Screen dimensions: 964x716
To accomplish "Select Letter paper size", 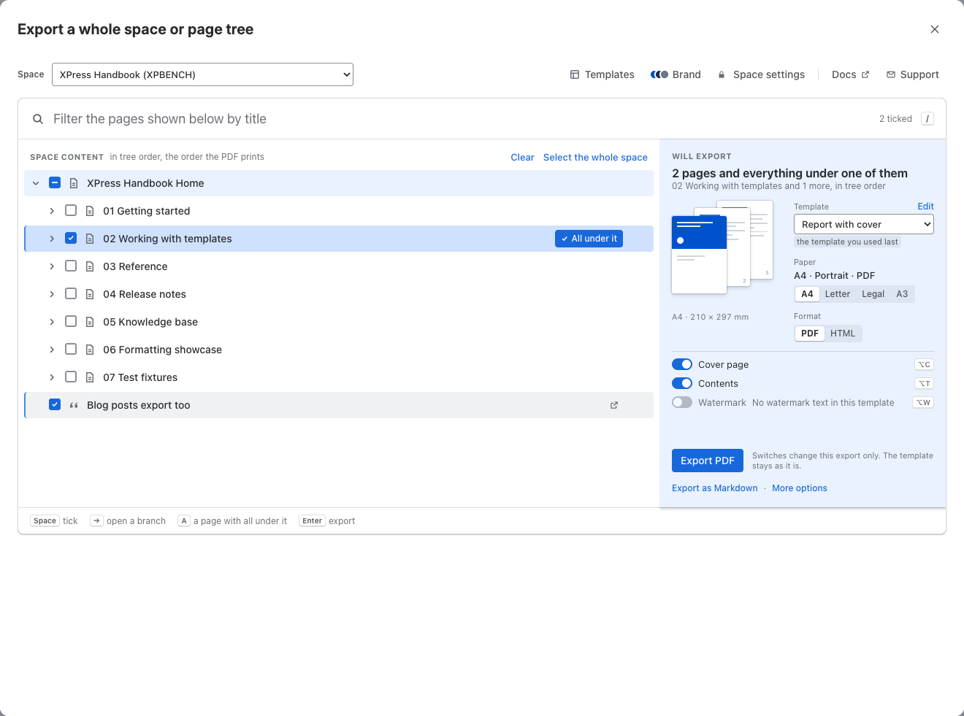I will [838, 294].
